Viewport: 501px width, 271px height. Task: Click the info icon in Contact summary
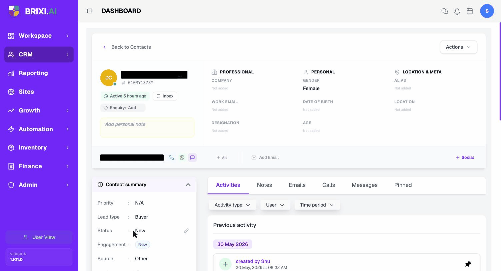click(x=100, y=185)
